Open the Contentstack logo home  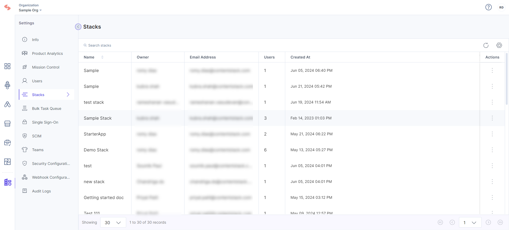point(7,7)
